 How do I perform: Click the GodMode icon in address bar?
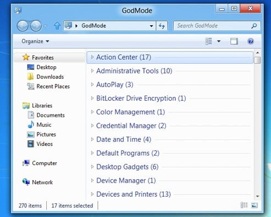pos(68,26)
